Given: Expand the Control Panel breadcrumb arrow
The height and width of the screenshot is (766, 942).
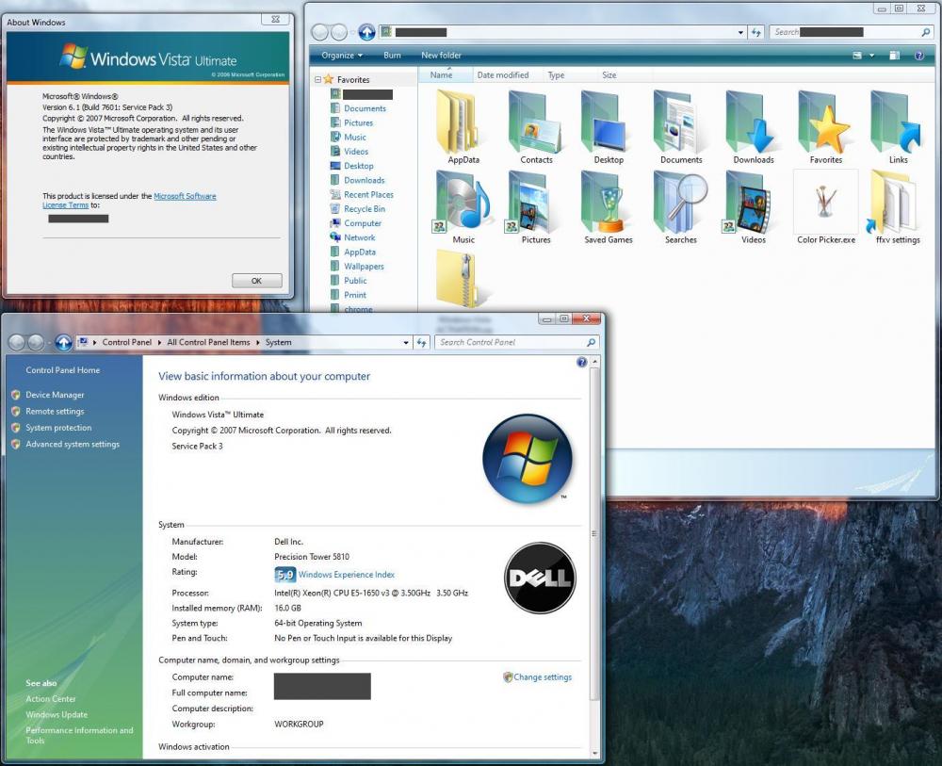Looking at the screenshot, I should [x=159, y=343].
